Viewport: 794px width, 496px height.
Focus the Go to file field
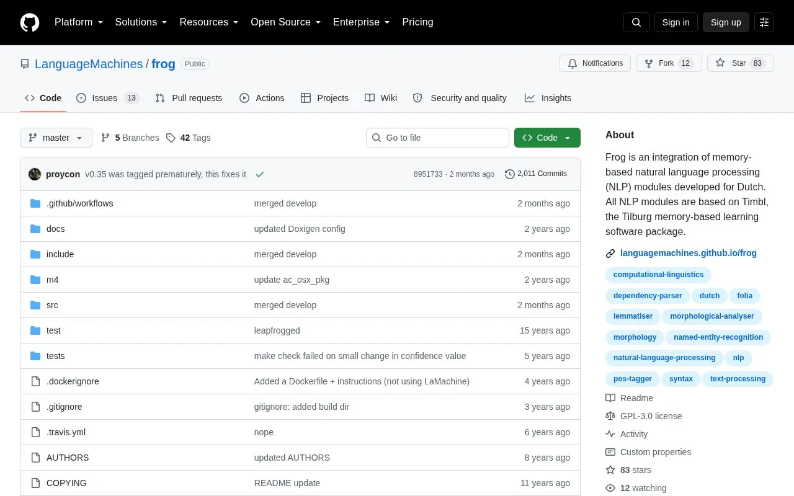[437, 138]
